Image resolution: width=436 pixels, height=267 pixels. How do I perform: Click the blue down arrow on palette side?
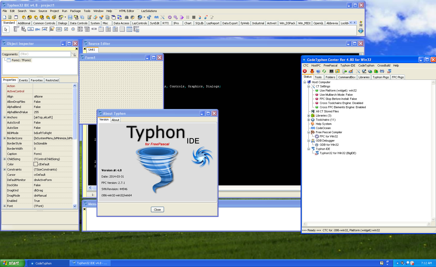click(361, 31)
